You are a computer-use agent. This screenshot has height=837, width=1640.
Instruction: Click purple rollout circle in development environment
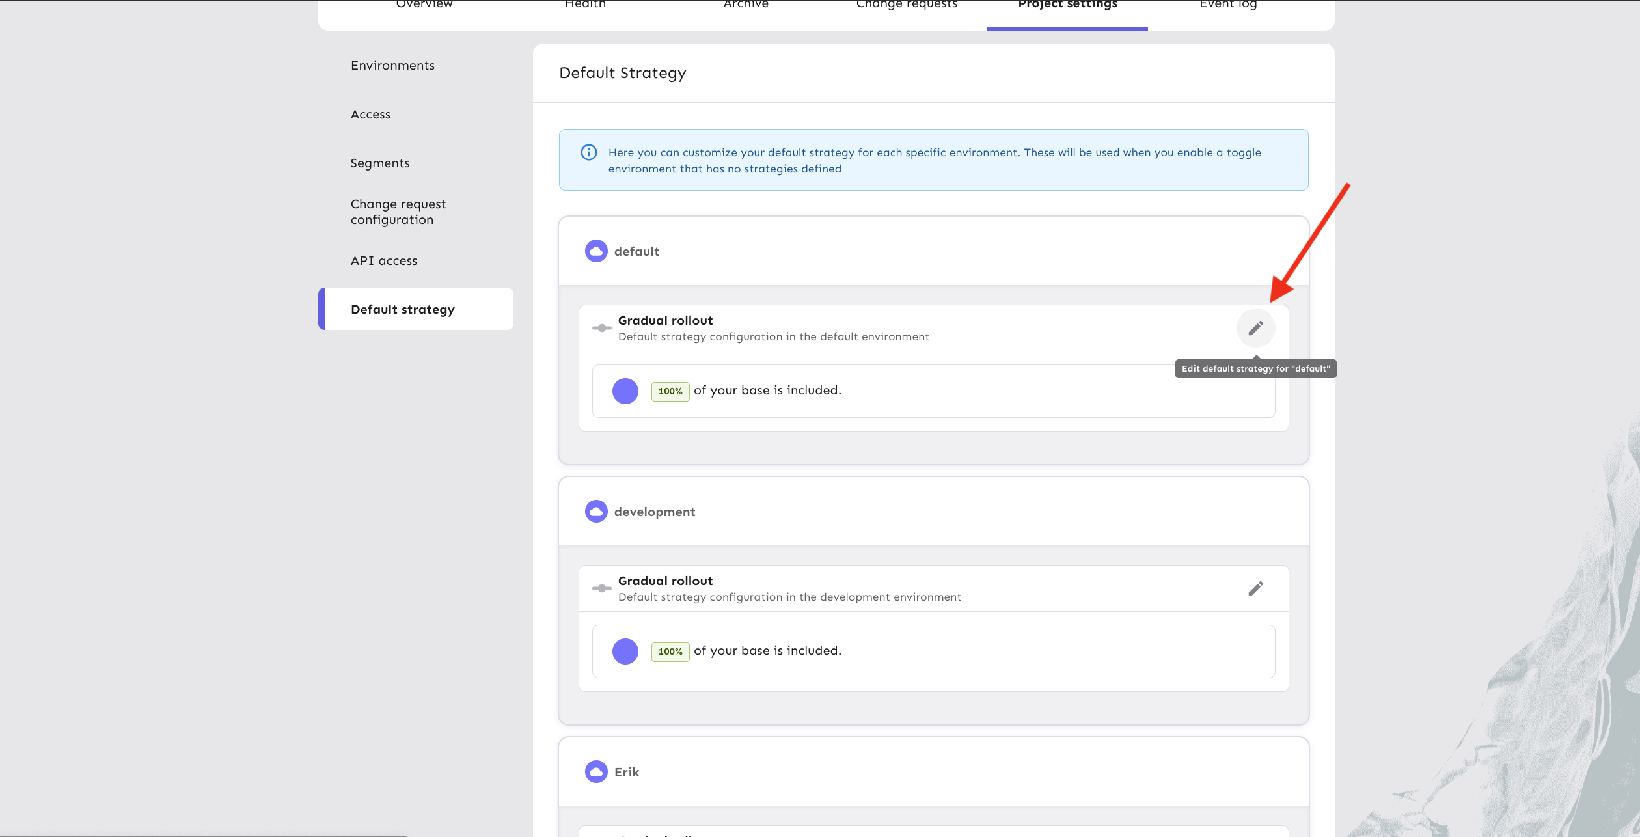625,652
